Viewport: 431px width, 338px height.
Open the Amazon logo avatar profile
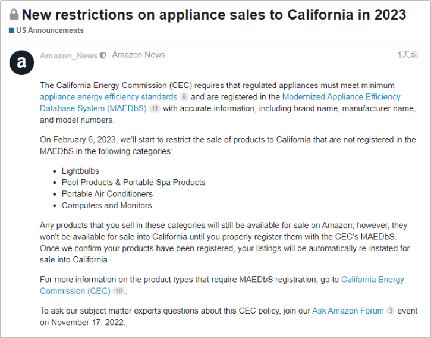click(x=22, y=62)
